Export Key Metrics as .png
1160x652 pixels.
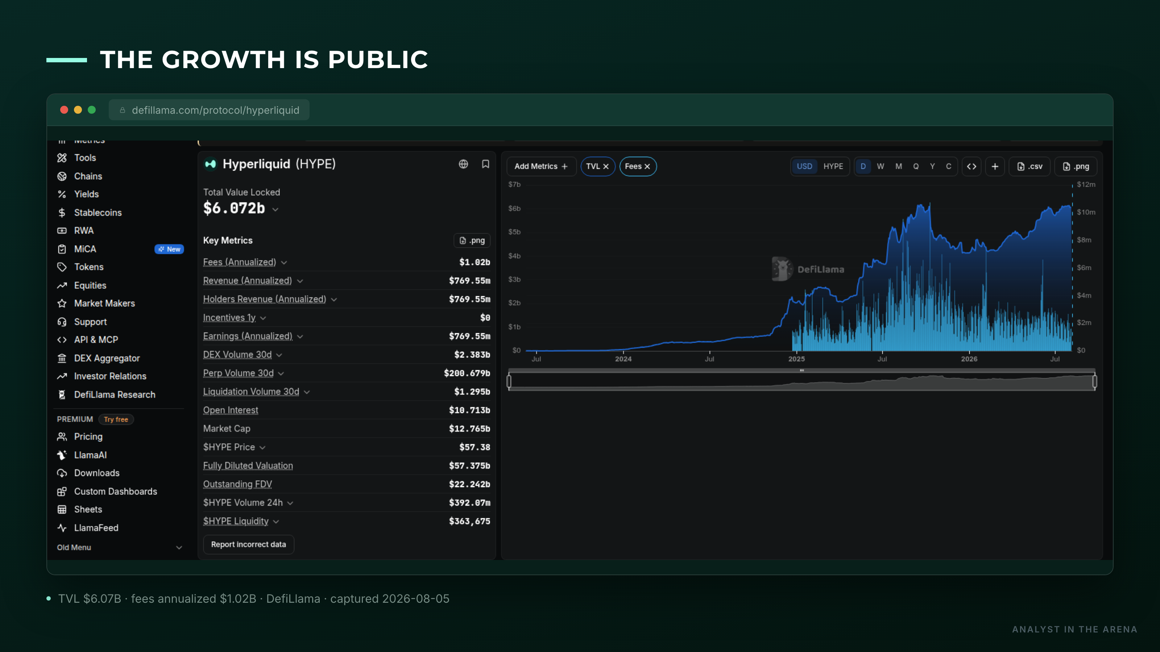pos(472,240)
